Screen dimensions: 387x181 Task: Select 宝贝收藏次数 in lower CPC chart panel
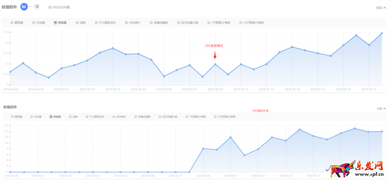click(160, 116)
